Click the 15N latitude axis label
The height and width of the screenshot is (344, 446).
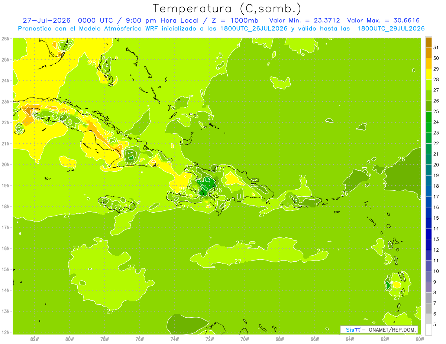5,269
